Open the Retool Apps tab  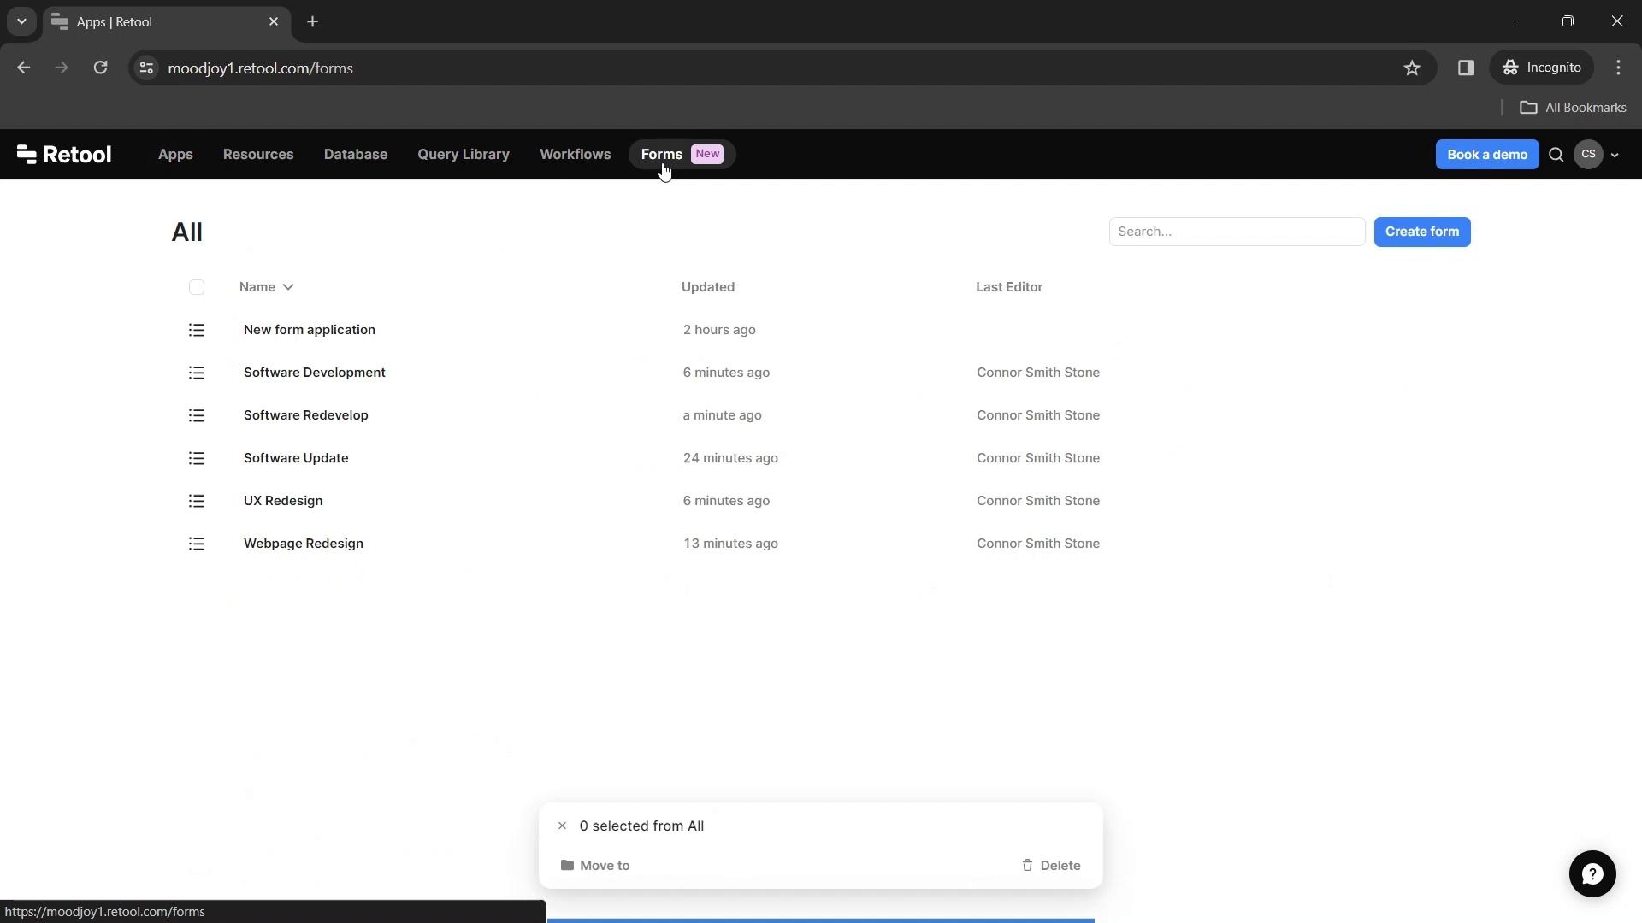tap(174, 153)
